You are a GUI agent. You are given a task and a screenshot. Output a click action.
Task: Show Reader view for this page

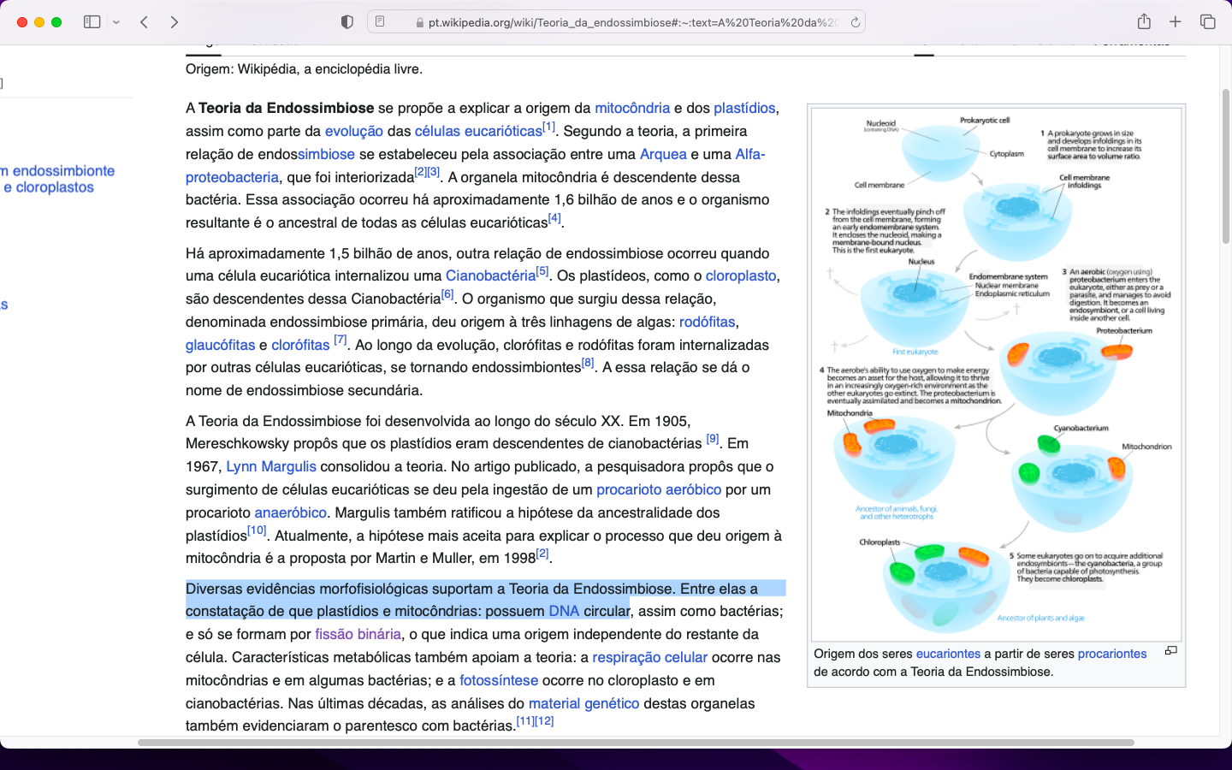(380, 22)
